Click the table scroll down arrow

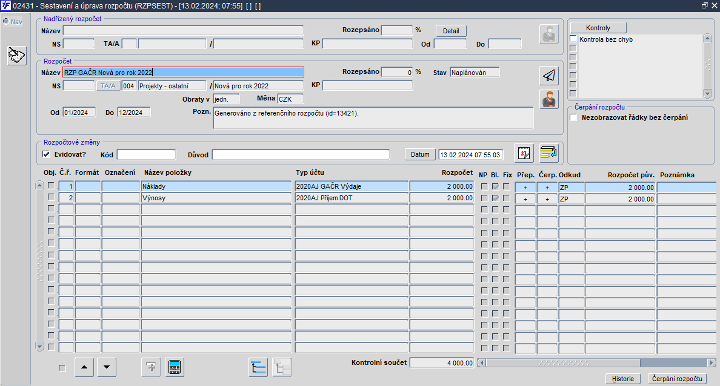pyautogui.click(x=39, y=347)
